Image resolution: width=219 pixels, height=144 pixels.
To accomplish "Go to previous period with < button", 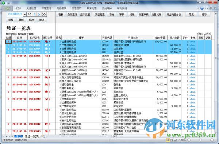I will 35,14.
